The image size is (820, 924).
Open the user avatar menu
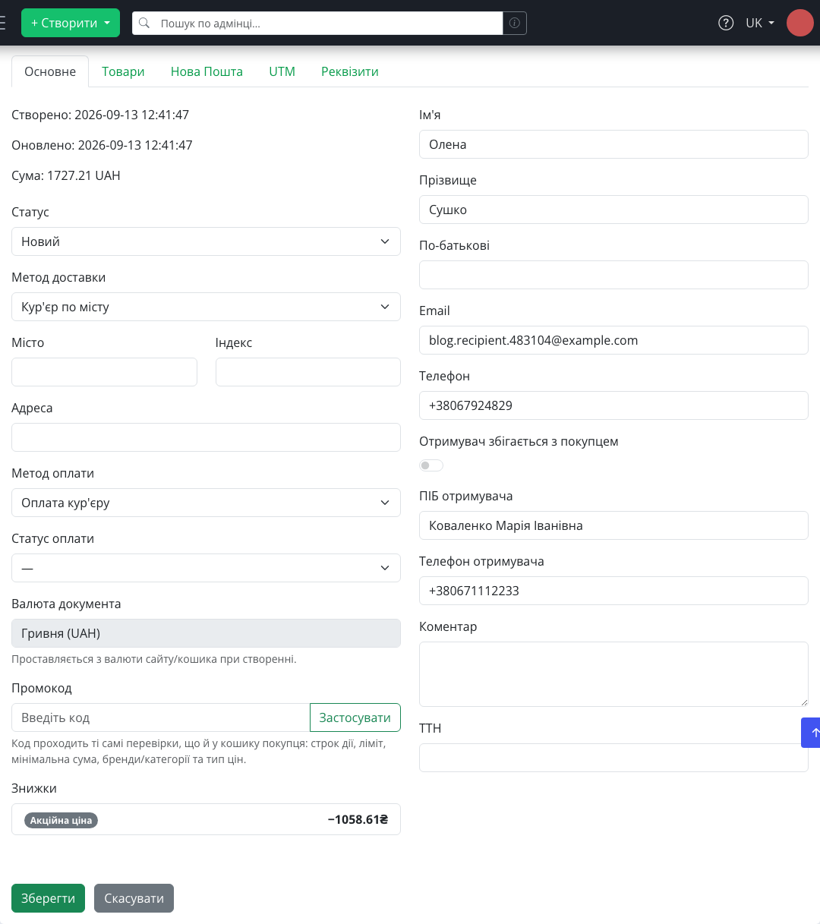click(800, 23)
